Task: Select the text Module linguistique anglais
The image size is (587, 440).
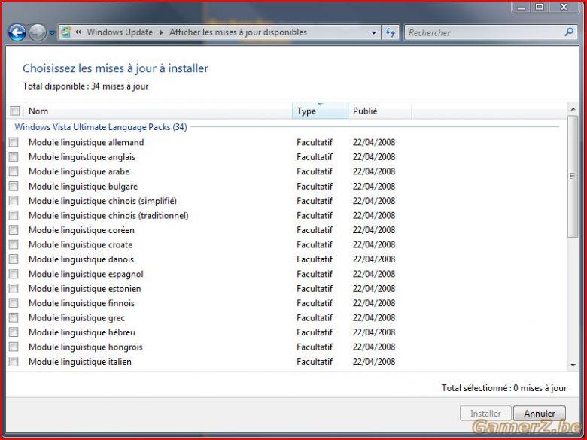Action: coord(81,156)
